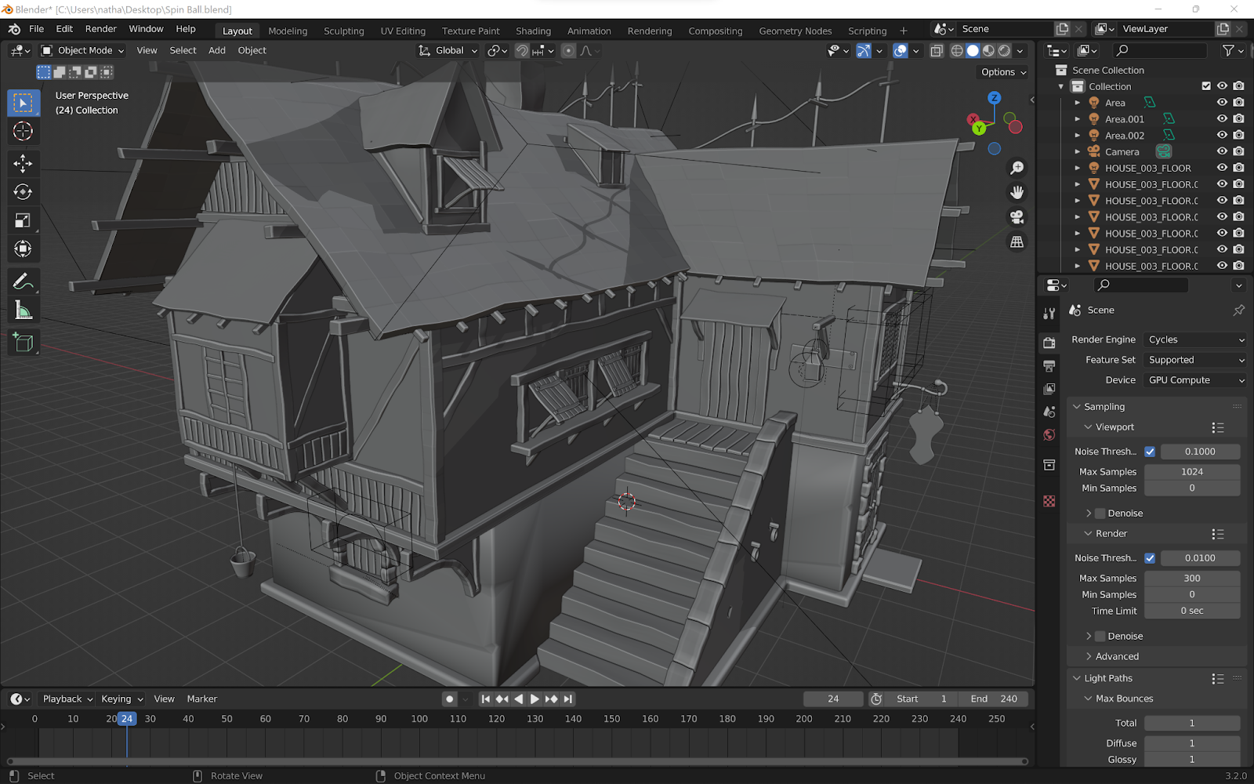Viewport: 1254px width, 784px height.
Task: Enable the Render Denoise checkbox
Action: (1100, 636)
